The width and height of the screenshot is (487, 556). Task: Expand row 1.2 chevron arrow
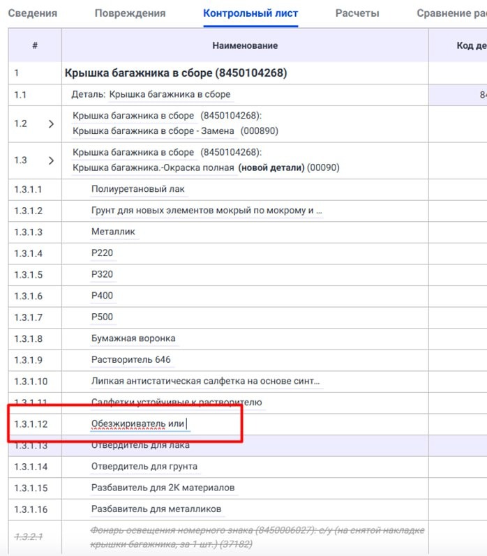tap(51, 124)
